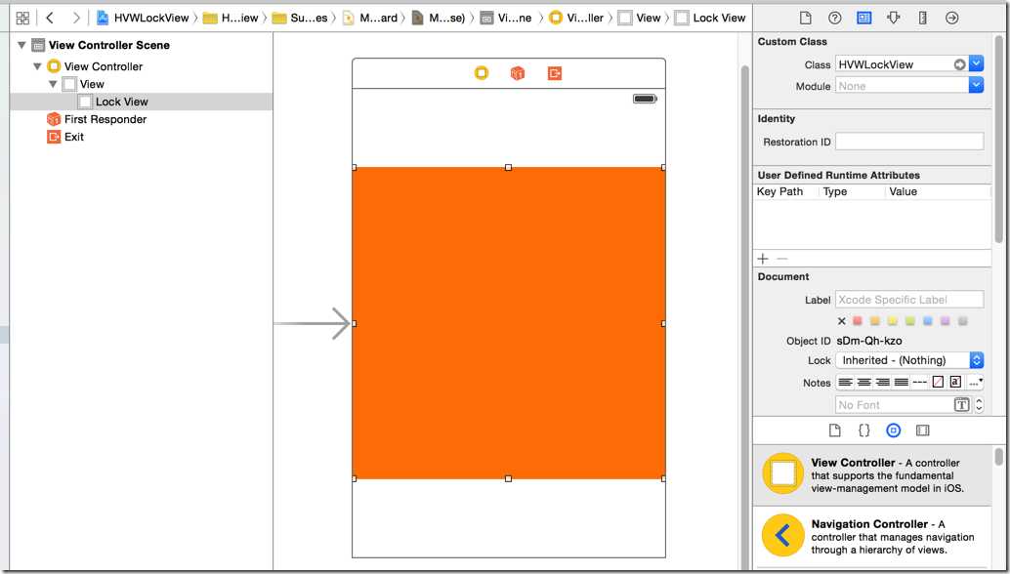Collapse the View Controller Scene disclosure triangle
This screenshot has width=1010, height=574.
click(21, 45)
